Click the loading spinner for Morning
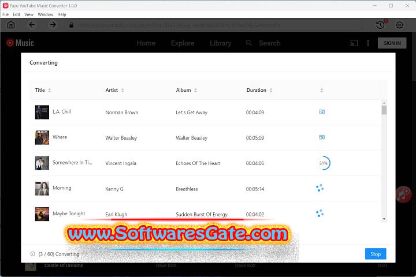 320,188
